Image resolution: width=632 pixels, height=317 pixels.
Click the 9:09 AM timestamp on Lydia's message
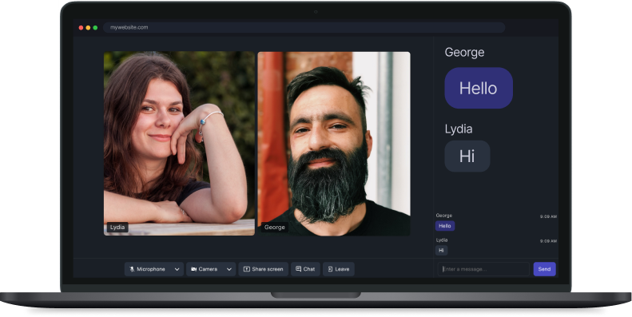548,241
